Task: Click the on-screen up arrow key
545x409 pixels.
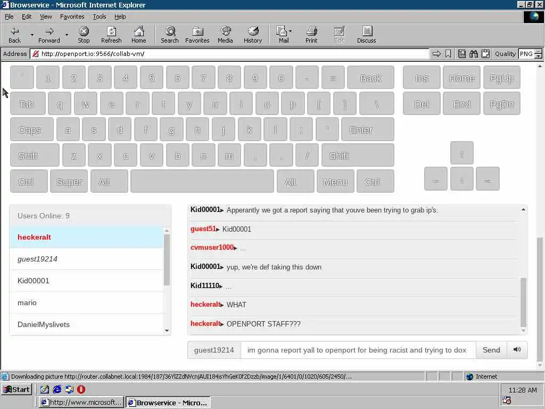Action: (461, 153)
